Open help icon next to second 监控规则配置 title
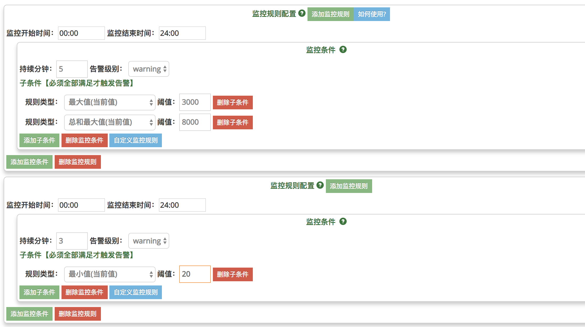Viewport: 585px width, 327px height. [320, 186]
